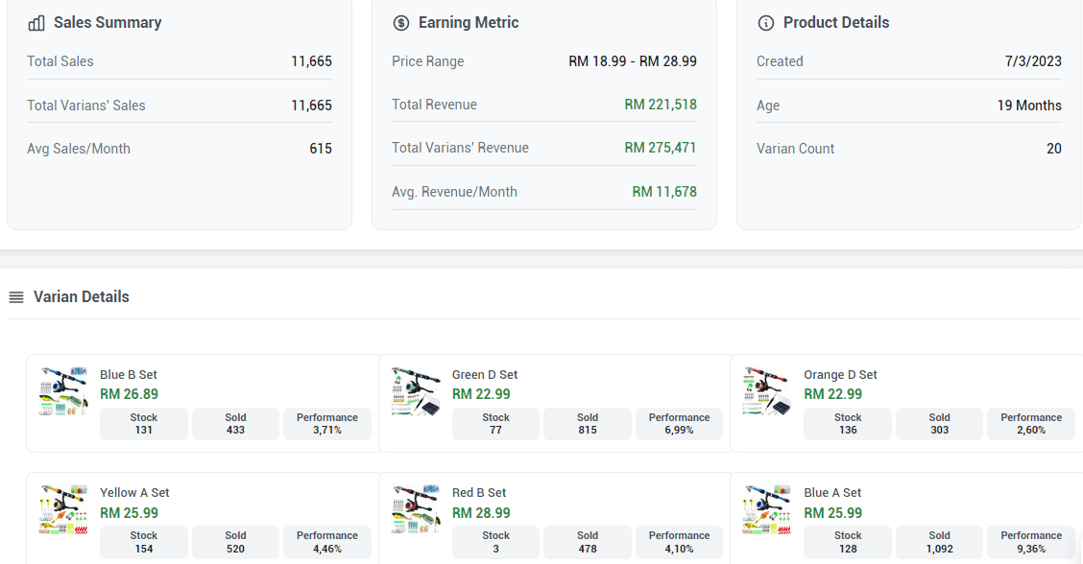Open the Orange D Set product thumbnail
The width and height of the screenshot is (1083, 564).
coord(767,391)
